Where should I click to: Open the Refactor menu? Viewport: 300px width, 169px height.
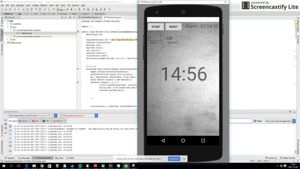click(44, 5)
